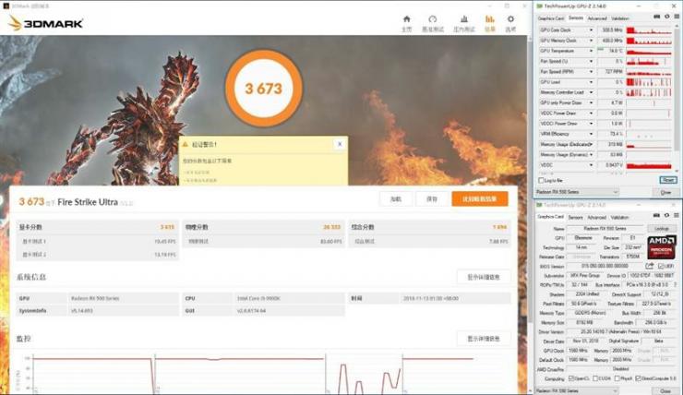Screen dimensions: 683x395
Task: Open the Benchmarks gauge icon in 3DMark
Action: (432, 19)
